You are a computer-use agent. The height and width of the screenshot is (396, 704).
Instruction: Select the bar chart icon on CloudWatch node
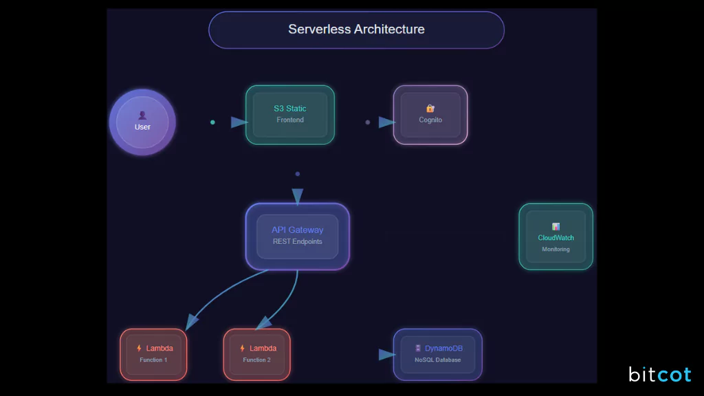(x=555, y=226)
